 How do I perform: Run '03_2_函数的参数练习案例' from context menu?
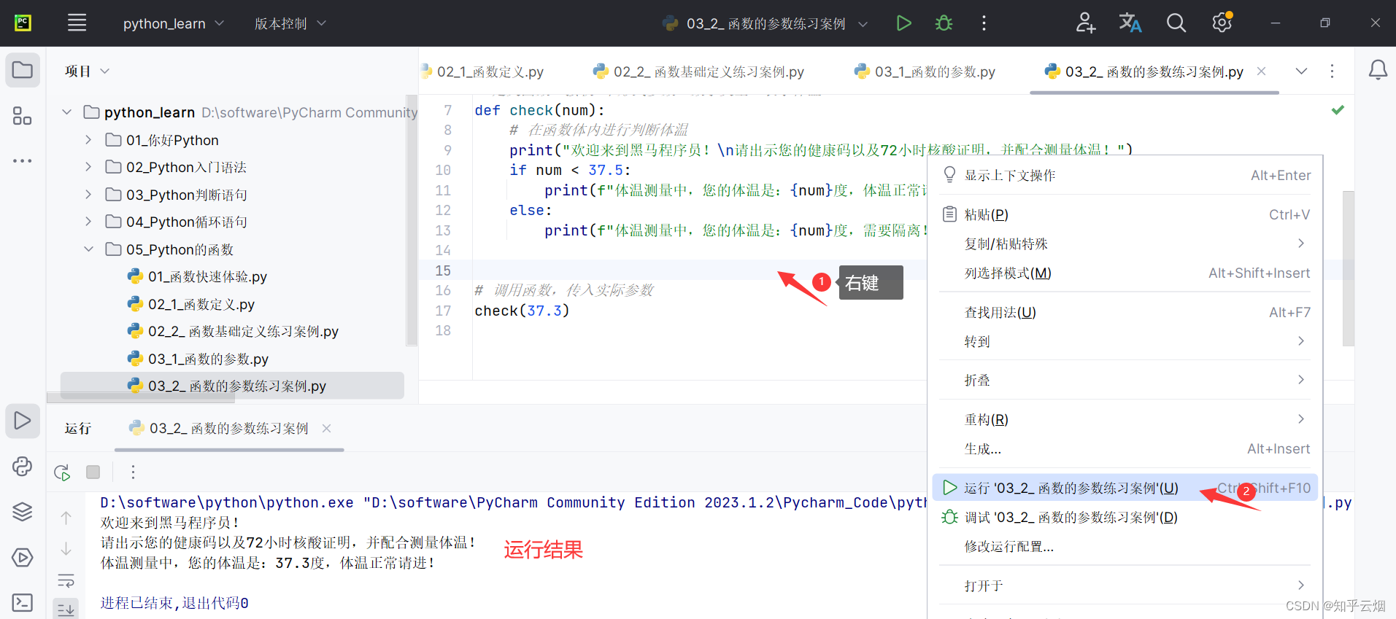point(1125,488)
